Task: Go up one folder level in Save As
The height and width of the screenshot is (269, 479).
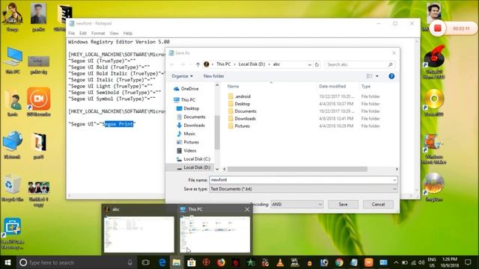Action: (x=198, y=64)
